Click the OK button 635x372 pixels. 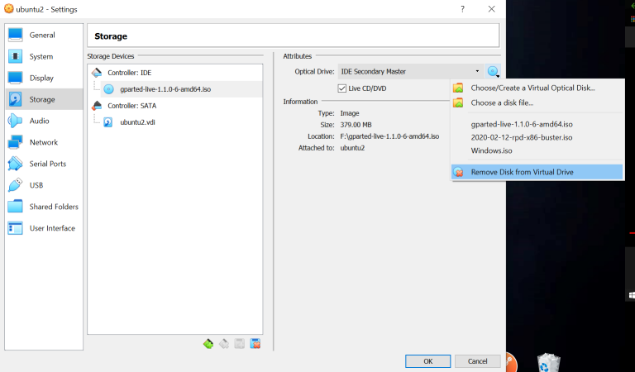pos(427,361)
